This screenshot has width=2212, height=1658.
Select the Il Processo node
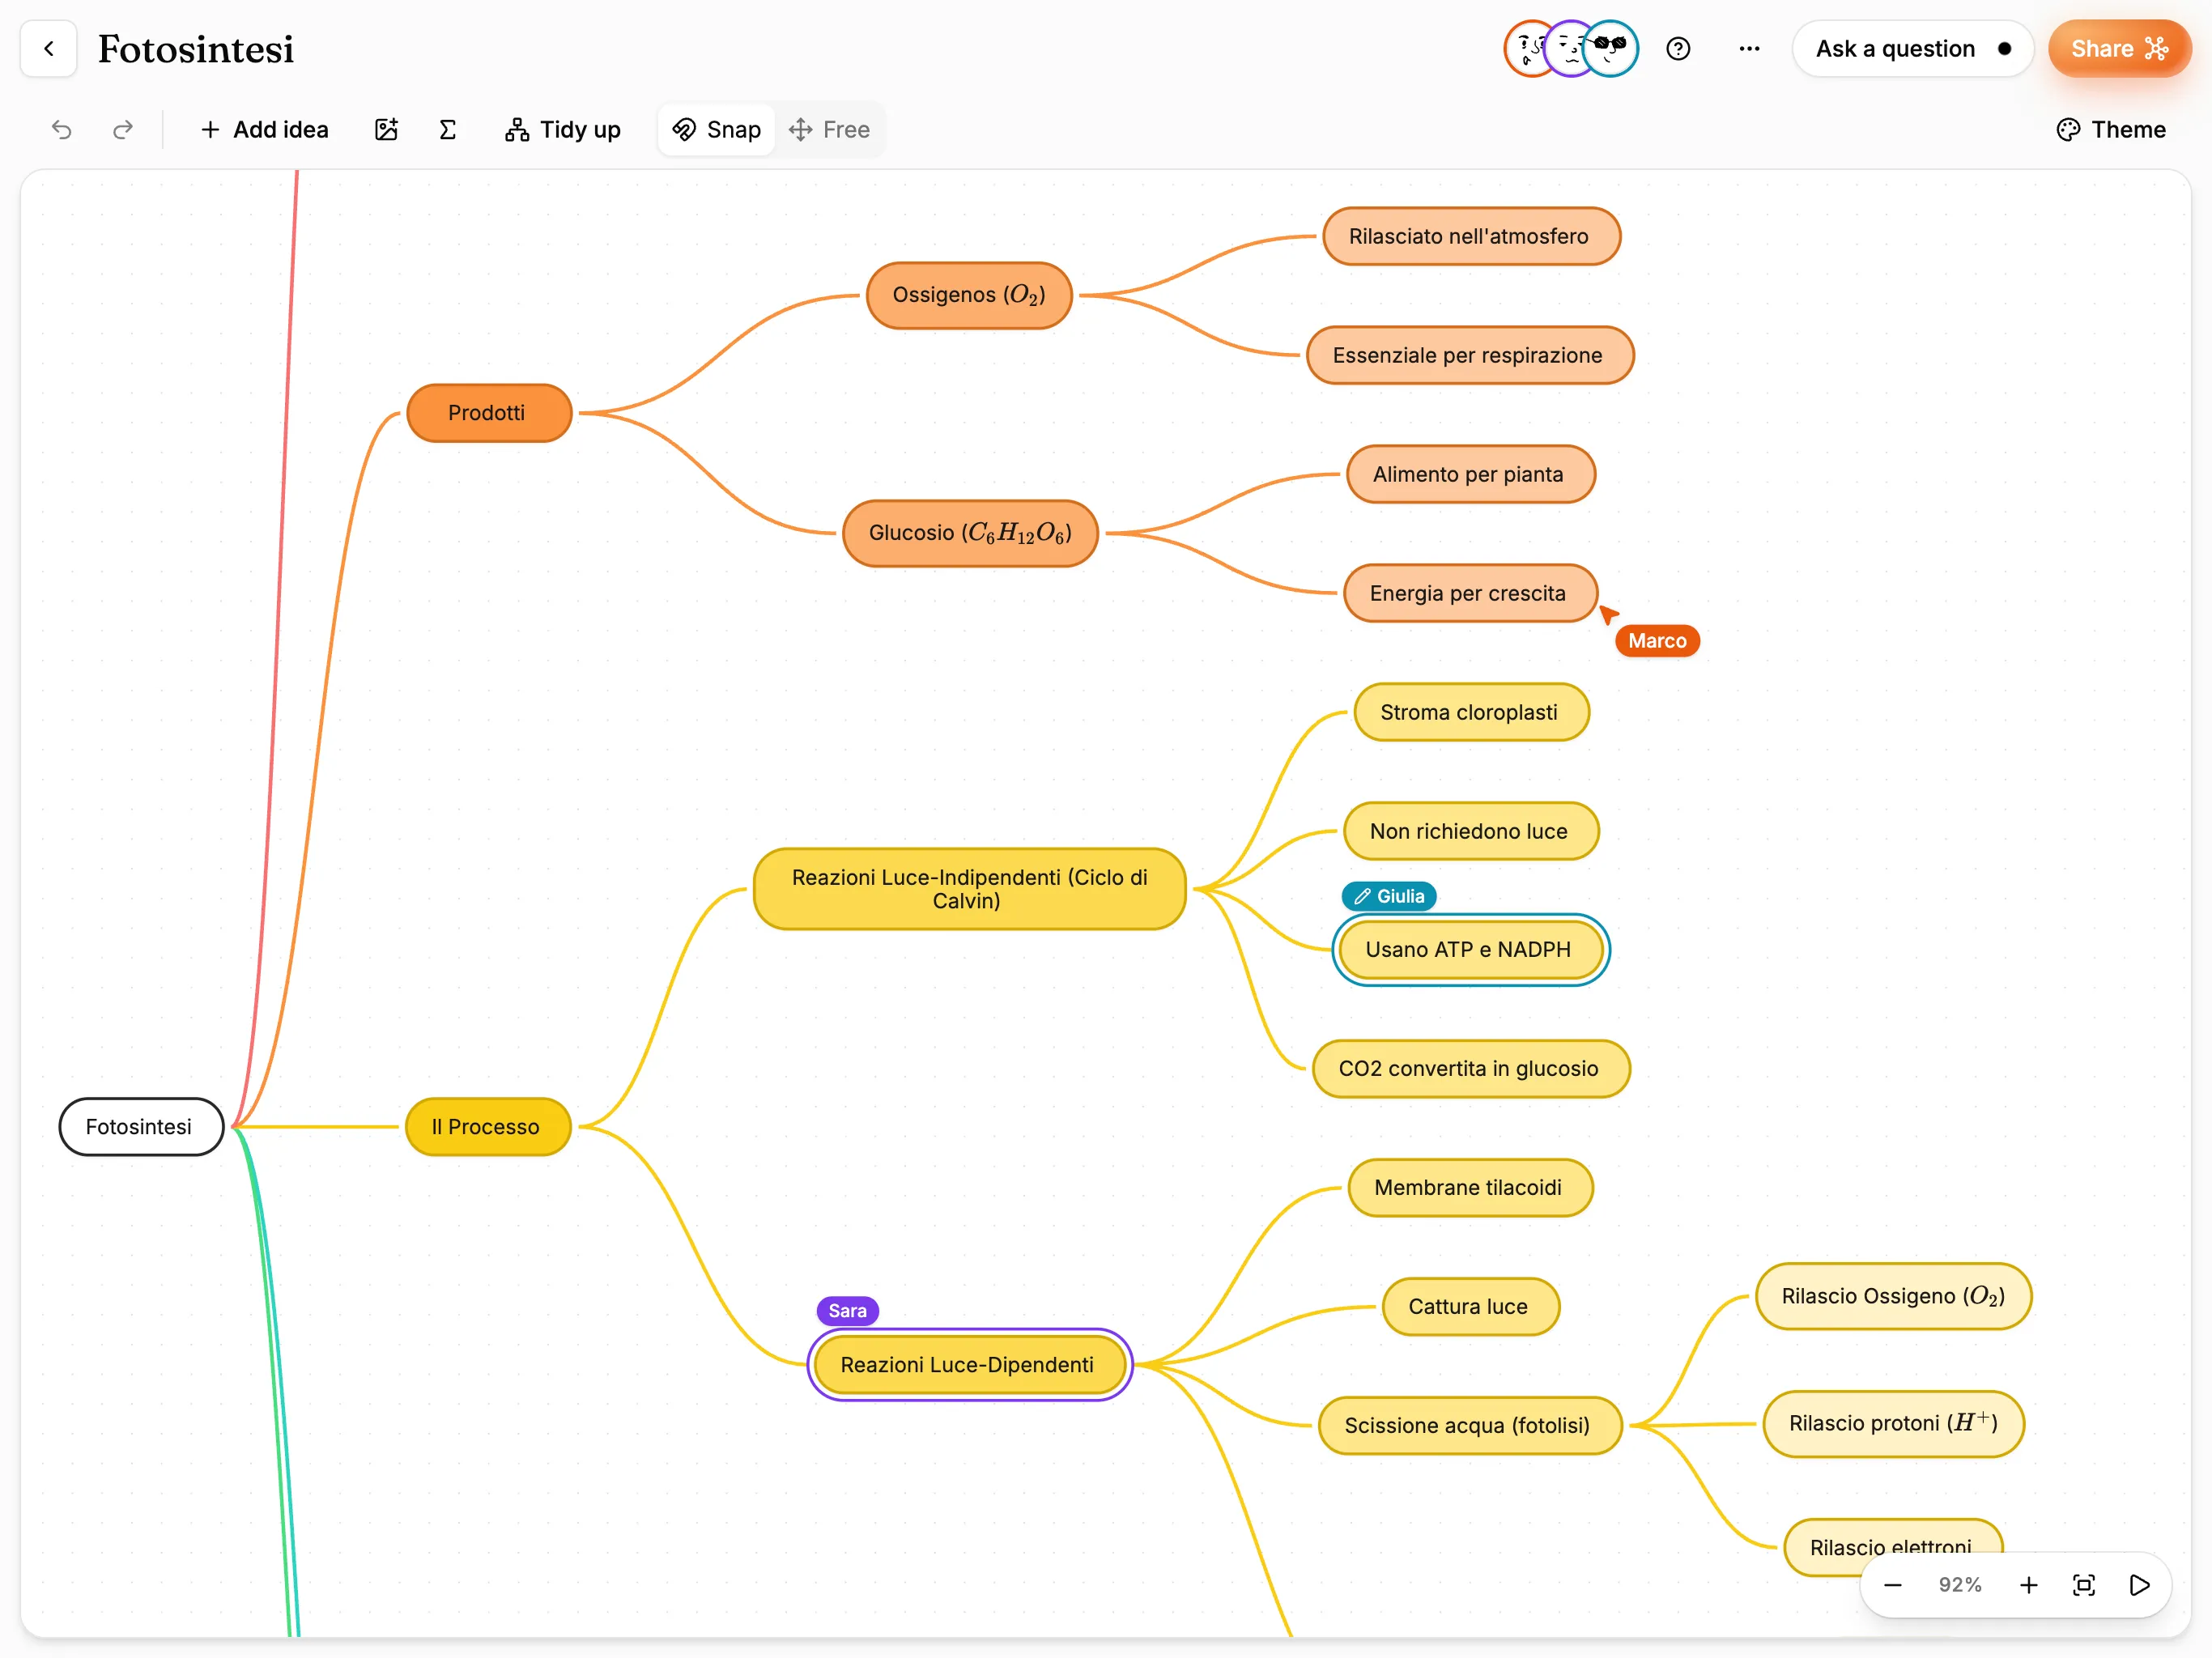[488, 1127]
